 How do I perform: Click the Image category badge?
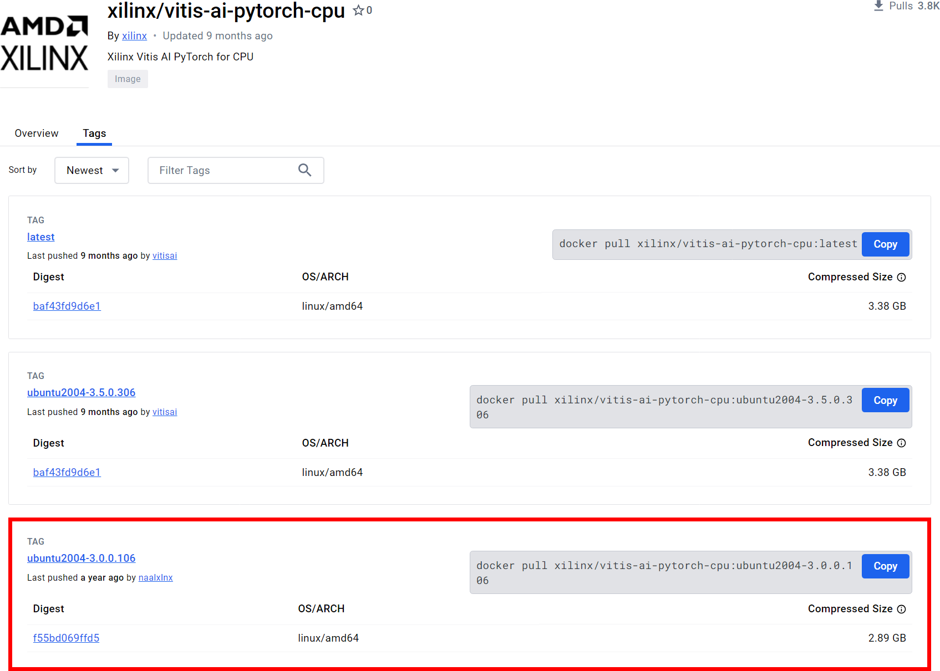tap(128, 79)
